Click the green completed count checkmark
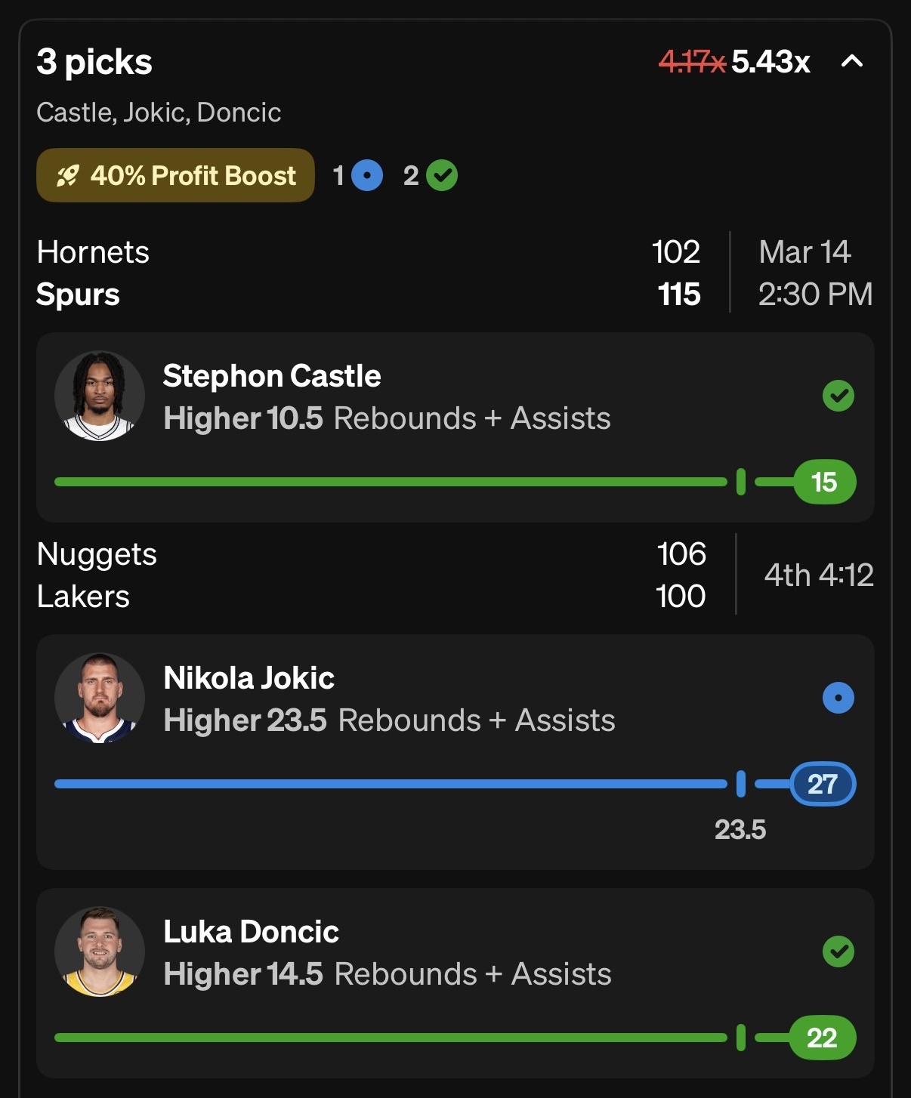 (442, 175)
